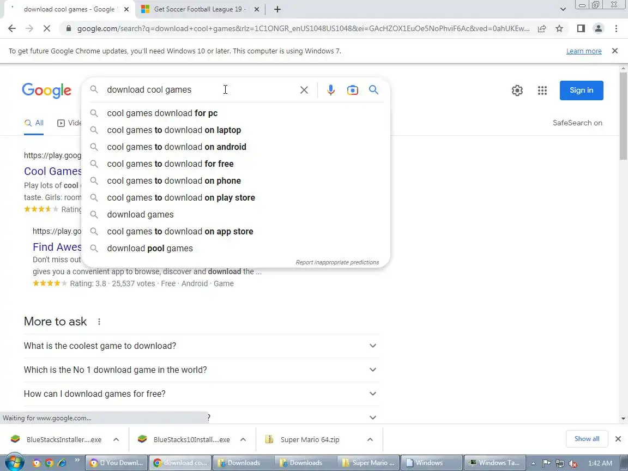Choose suggestion cool games to download on android
628x471 pixels.
[x=235, y=147]
